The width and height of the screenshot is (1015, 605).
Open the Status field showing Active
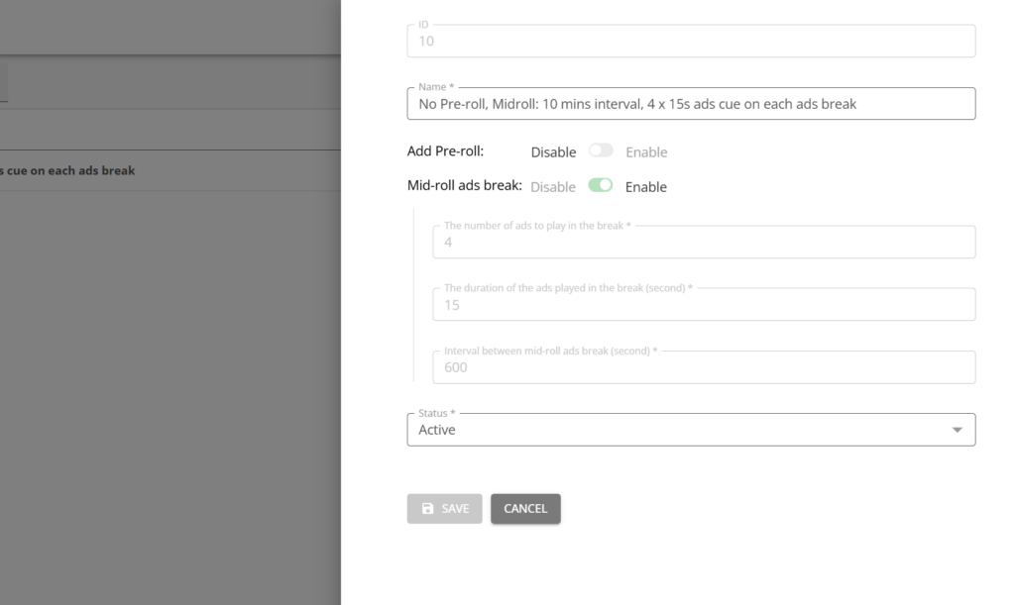[674, 430]
